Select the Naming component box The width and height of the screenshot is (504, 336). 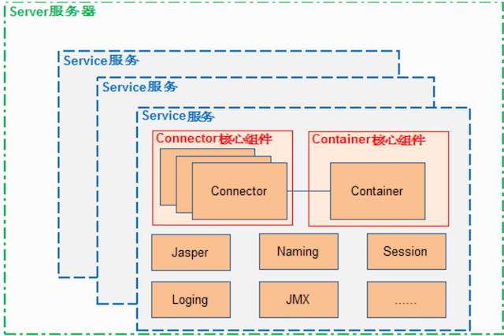click(x=298, y=252)
